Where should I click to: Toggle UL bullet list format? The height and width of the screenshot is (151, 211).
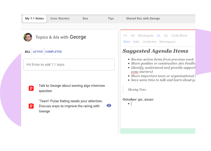159,35
